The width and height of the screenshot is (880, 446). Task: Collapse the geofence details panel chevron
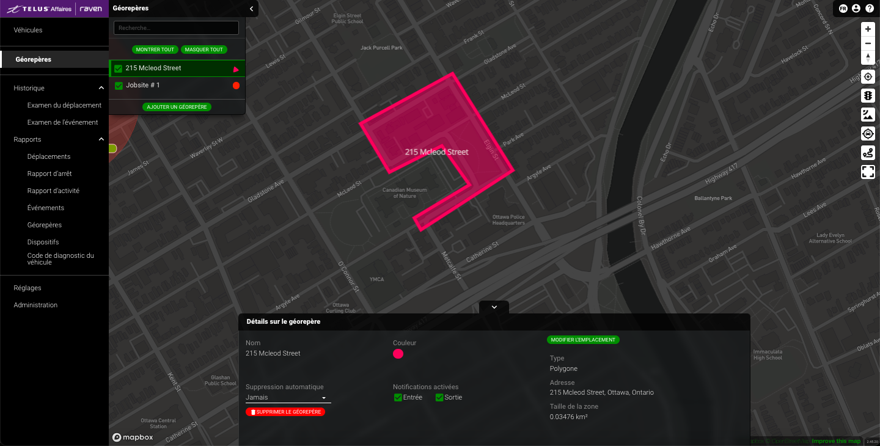494,307
